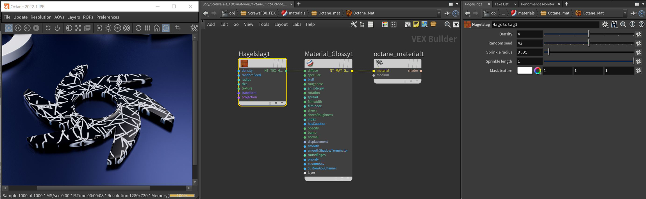The width and height of the screenshot is (646, 199).
Task: Click the home icon in IPR toolbar
Action: click(157, 28)
